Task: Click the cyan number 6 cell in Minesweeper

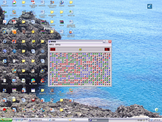Action: (93, 64)
